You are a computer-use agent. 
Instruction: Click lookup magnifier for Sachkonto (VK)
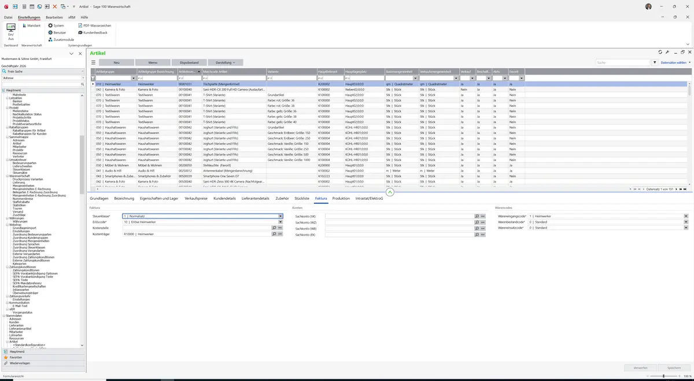click(477, 216)
